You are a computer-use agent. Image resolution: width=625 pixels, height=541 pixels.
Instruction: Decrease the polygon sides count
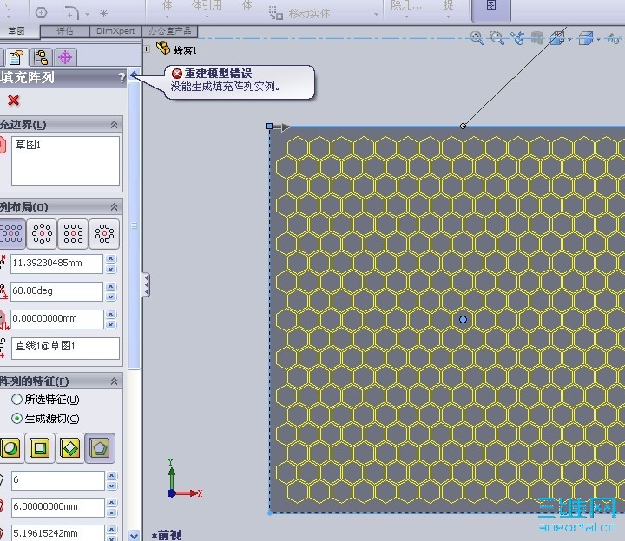point(112,486)
